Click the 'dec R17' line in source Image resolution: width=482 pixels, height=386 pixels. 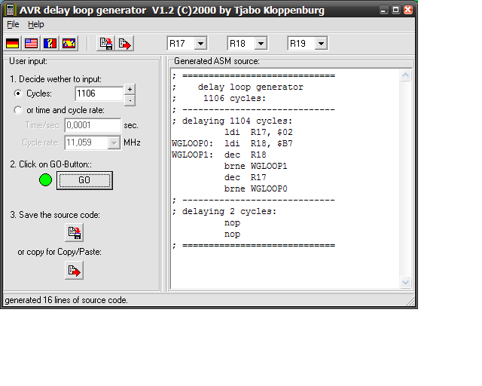(246, 178)
